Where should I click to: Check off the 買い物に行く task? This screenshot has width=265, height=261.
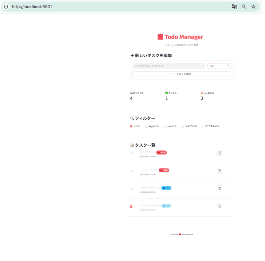click(131, 153)
